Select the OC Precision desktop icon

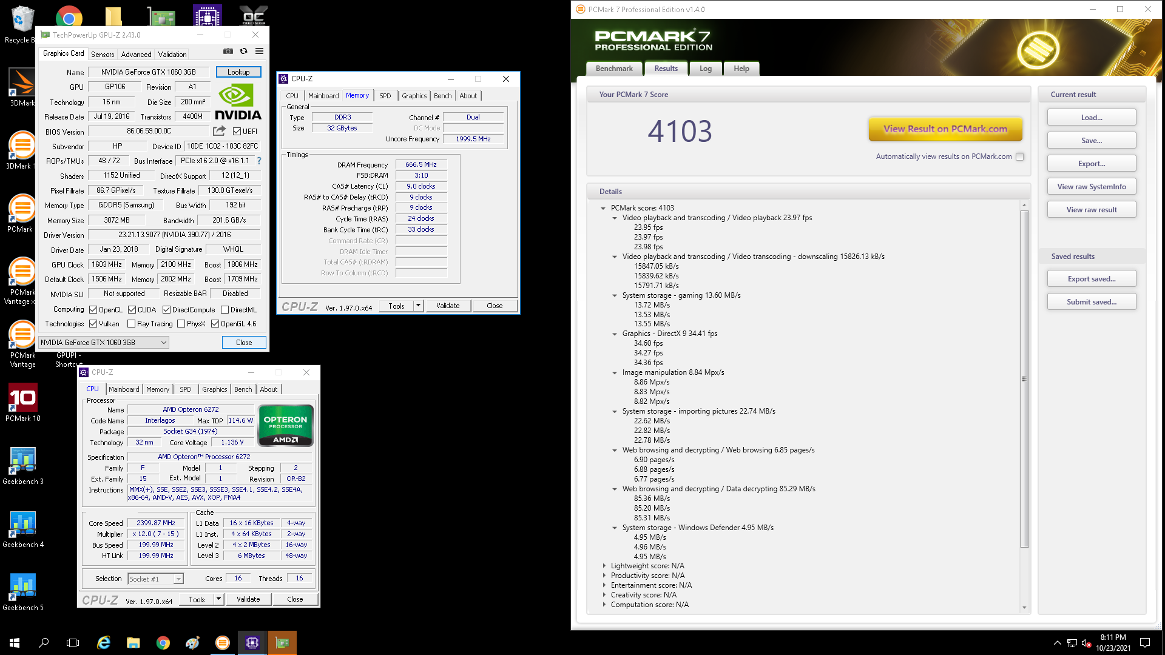point(254,15)
